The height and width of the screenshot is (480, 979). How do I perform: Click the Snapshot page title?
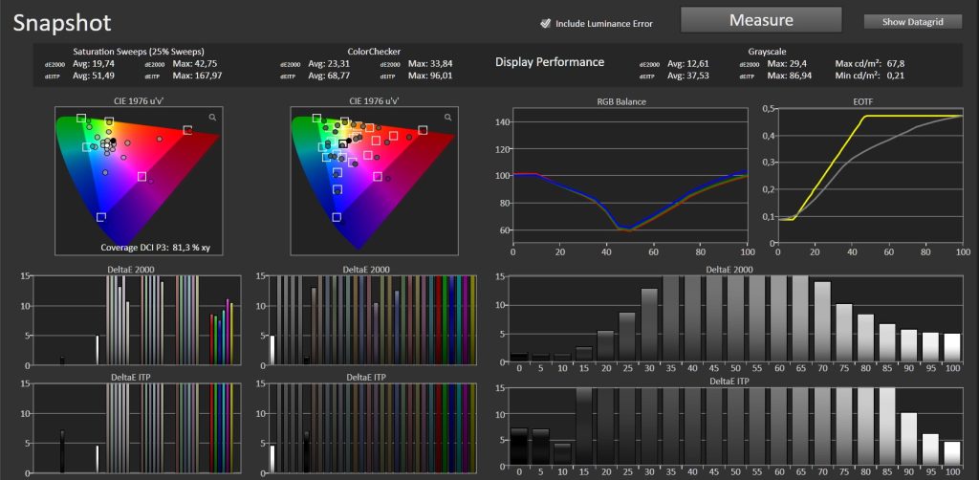coord(62,22)
